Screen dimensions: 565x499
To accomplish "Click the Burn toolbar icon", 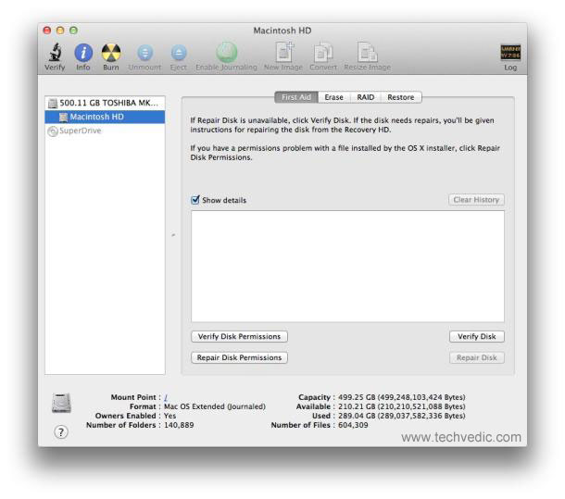I will tap(111, 53).
